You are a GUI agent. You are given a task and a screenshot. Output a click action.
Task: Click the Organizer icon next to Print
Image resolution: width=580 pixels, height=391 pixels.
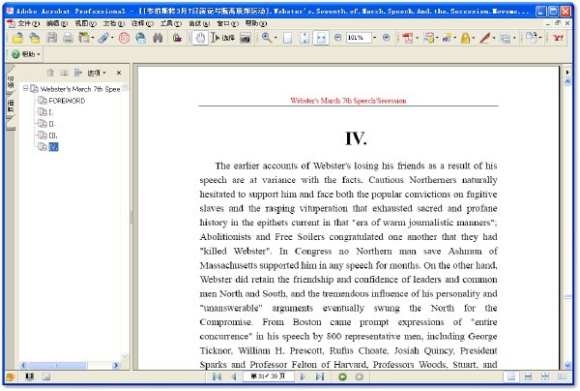[84, 38]
